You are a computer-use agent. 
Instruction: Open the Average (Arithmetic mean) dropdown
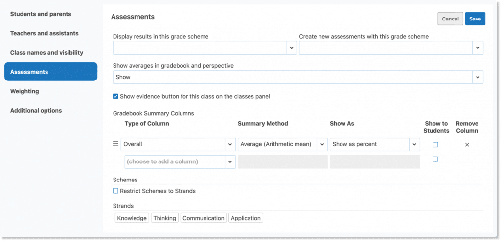point(322,144)
